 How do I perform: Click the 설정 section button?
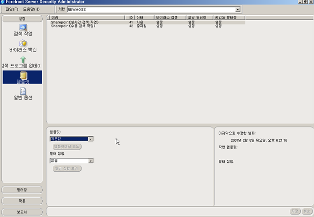(x=22, y=19)
